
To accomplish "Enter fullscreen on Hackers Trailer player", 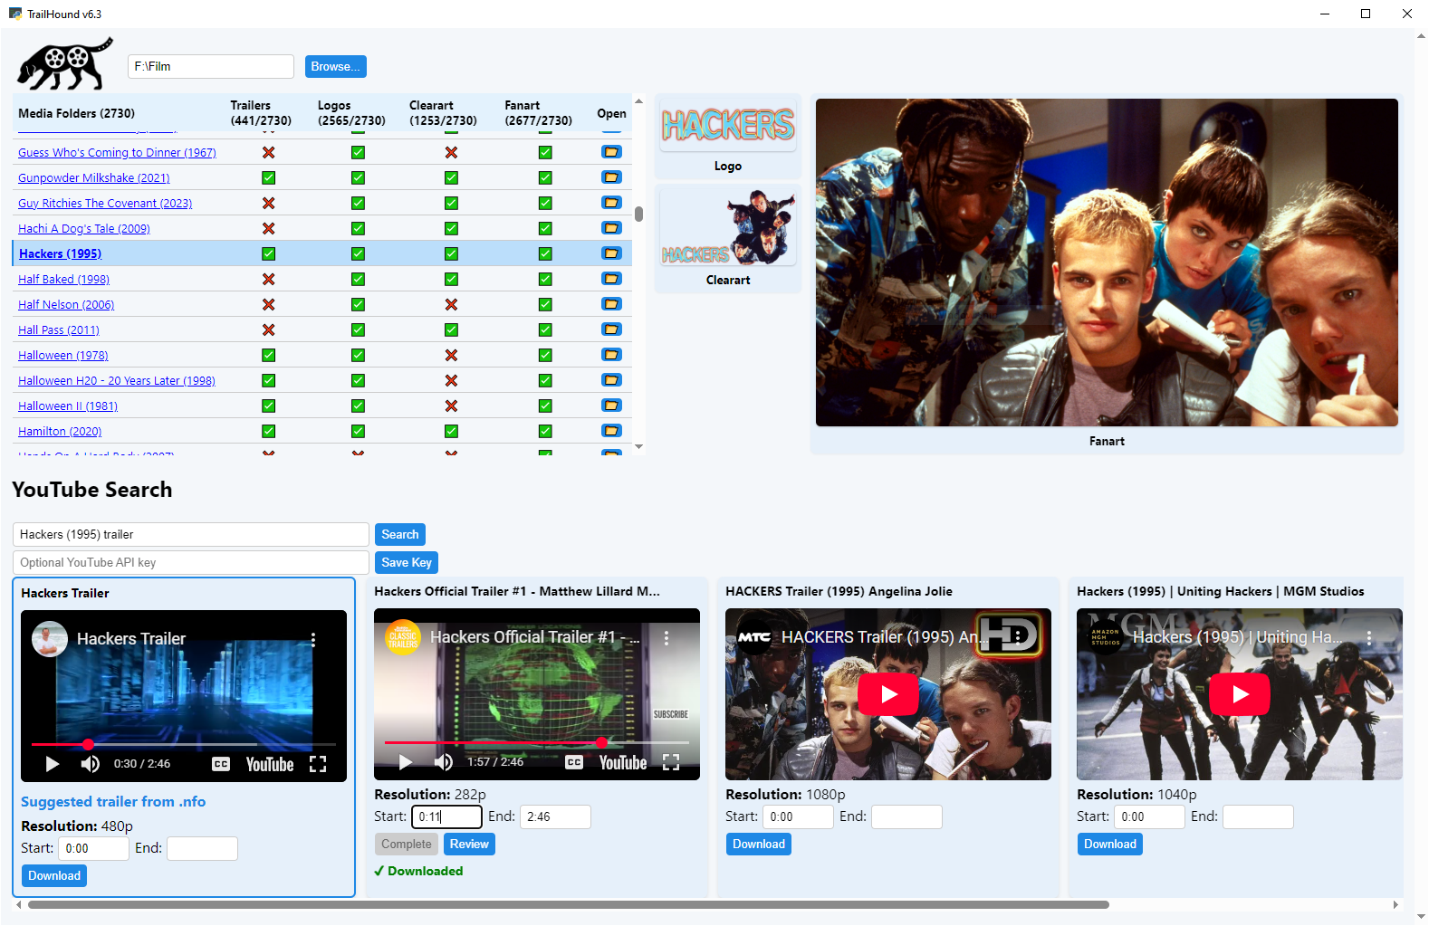I will point(318,764).
